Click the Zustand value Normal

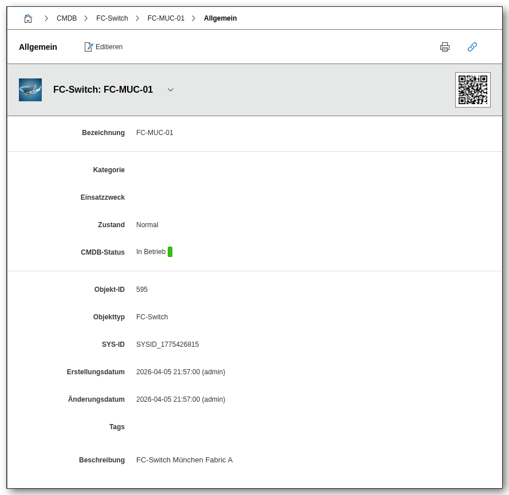[147, 225]
